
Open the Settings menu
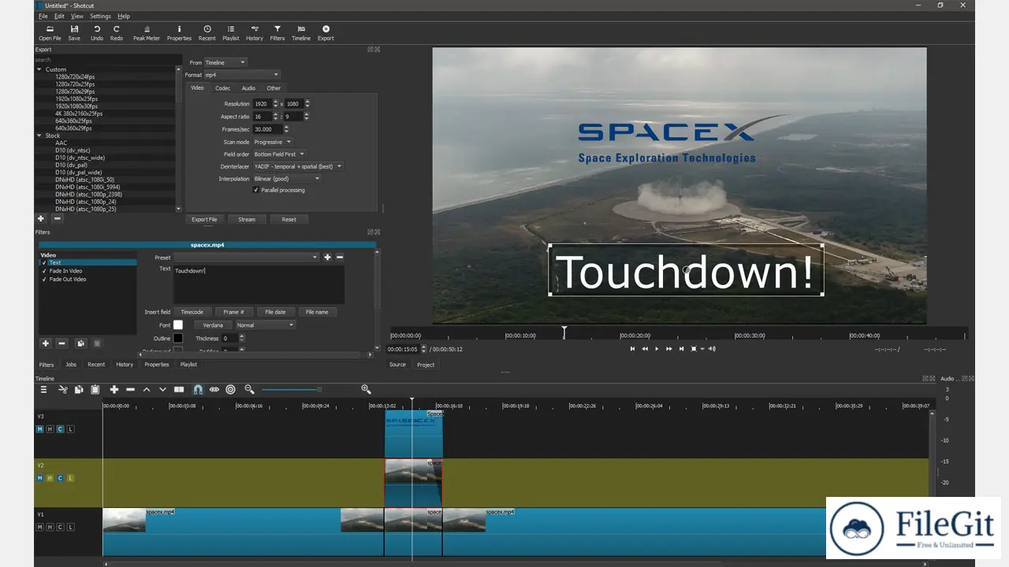100,16
